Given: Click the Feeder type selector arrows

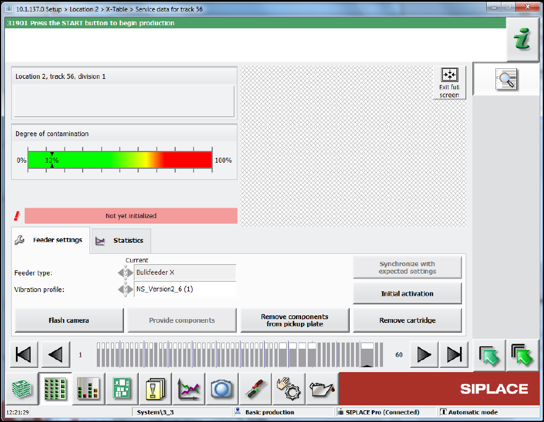Looking at the screenshot, I should 125,273.
